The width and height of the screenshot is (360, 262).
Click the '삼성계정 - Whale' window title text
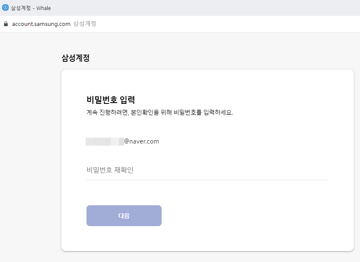31,8
